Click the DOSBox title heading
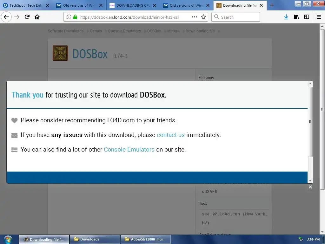The image size is (325, 244). click(x=90, y=54)
